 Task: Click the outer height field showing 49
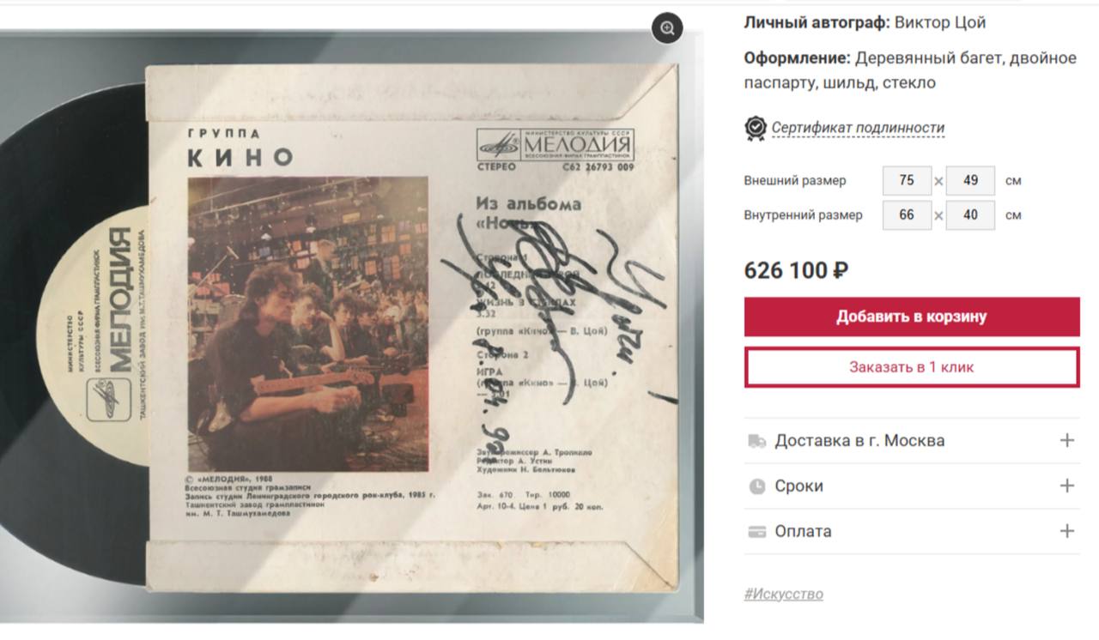click(970, 181)
